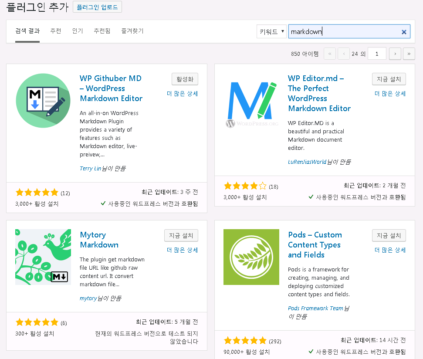423x359 pixels.
Task: Clear the markdown search field with X
Action: [404, 32]
